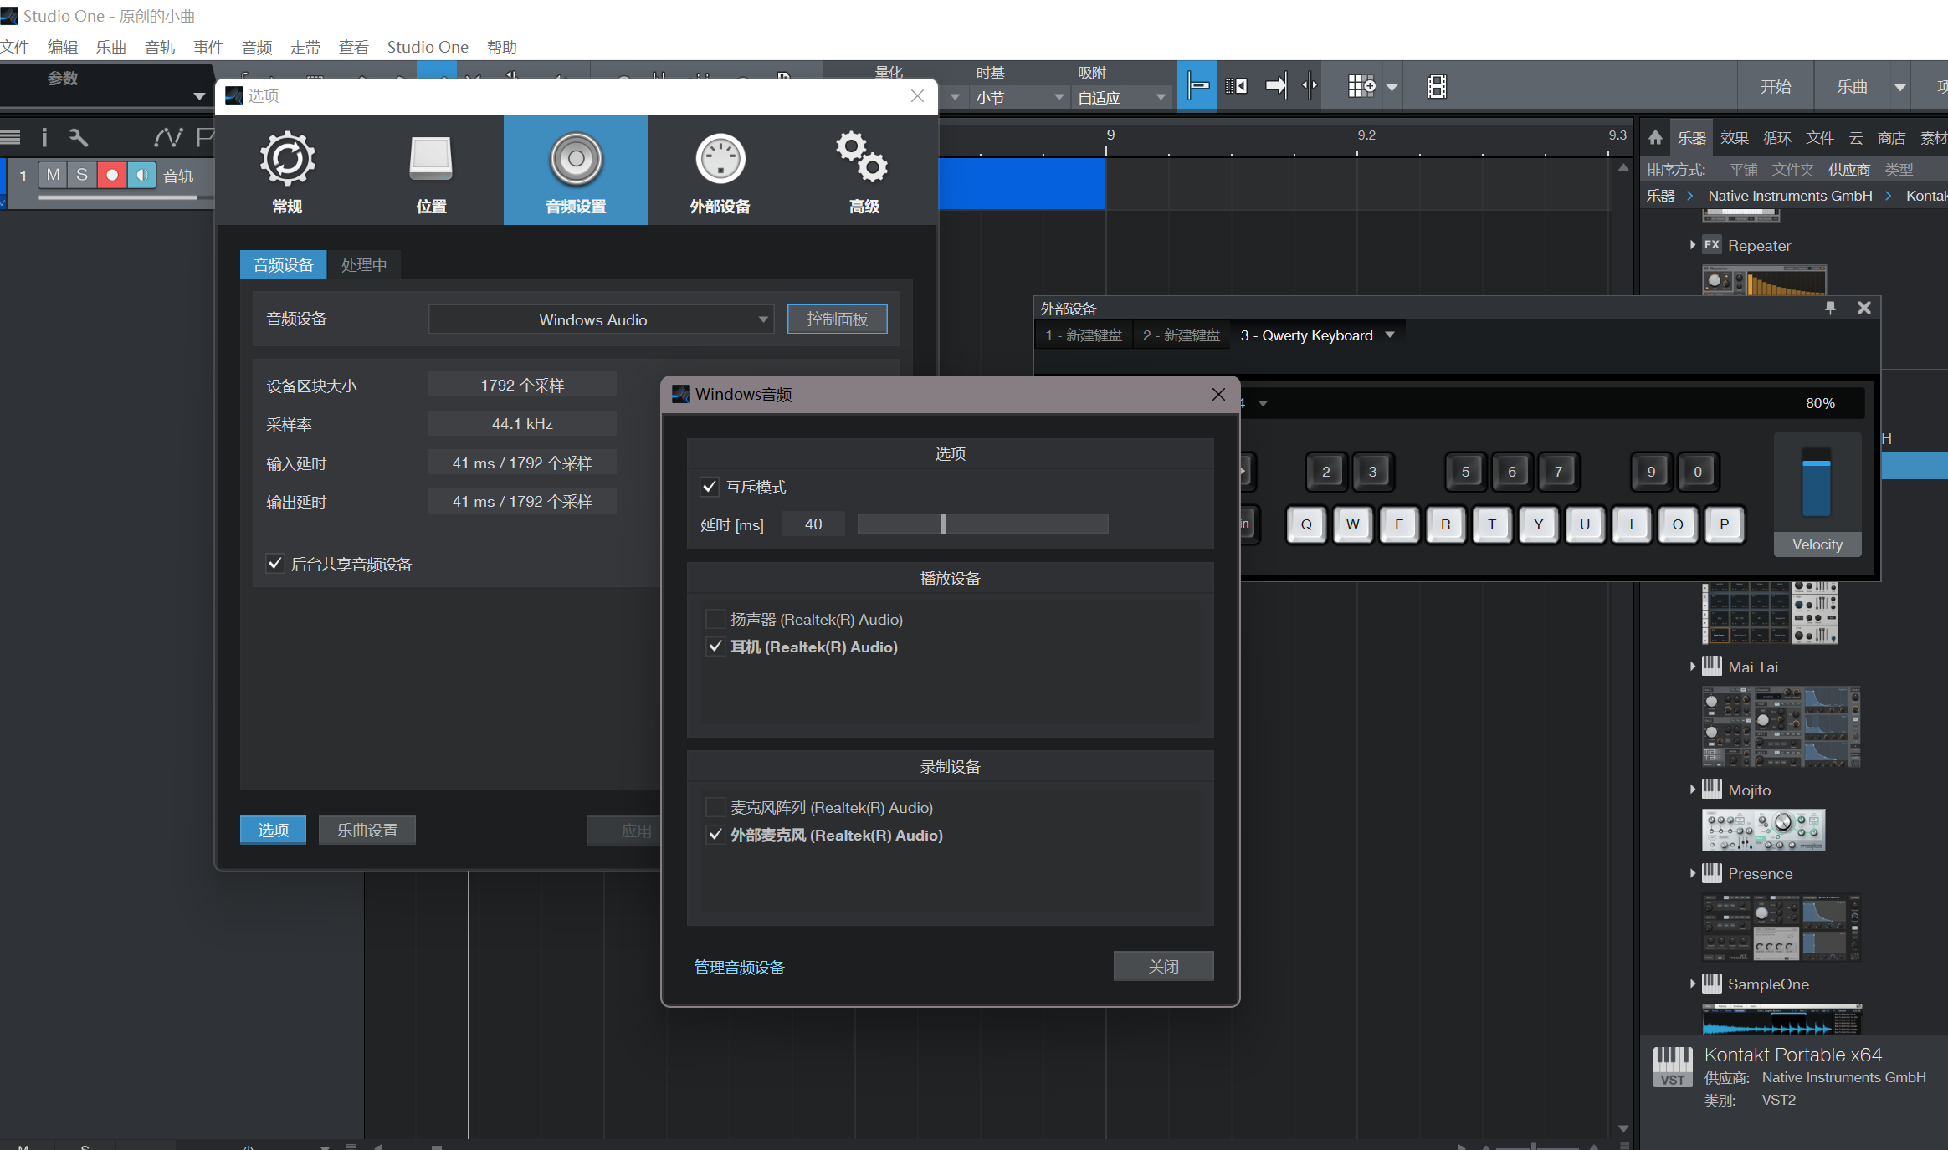
Task: Open the 自适应 snap dropdown
Action: click(x=1121, y=98)
